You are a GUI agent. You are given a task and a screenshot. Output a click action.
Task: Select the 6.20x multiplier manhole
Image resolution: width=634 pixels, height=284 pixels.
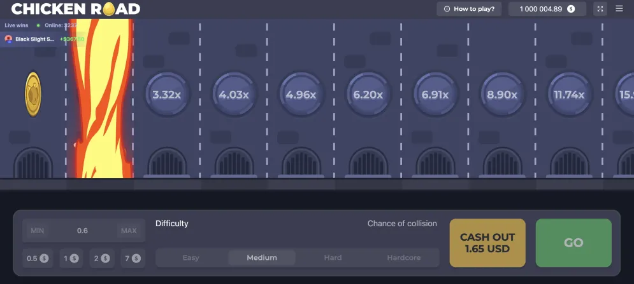(x=368, y=95)
